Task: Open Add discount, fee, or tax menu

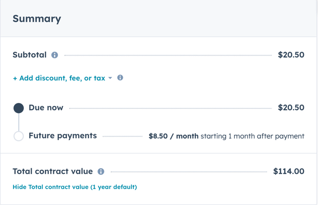Action: point(62,78)
